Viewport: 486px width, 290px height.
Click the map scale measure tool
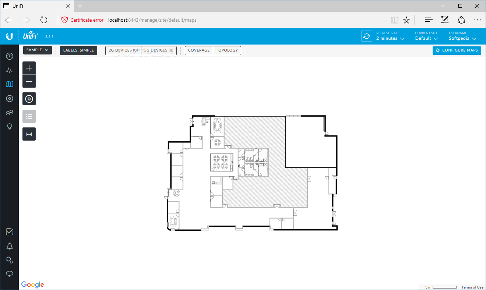[29, 134]
